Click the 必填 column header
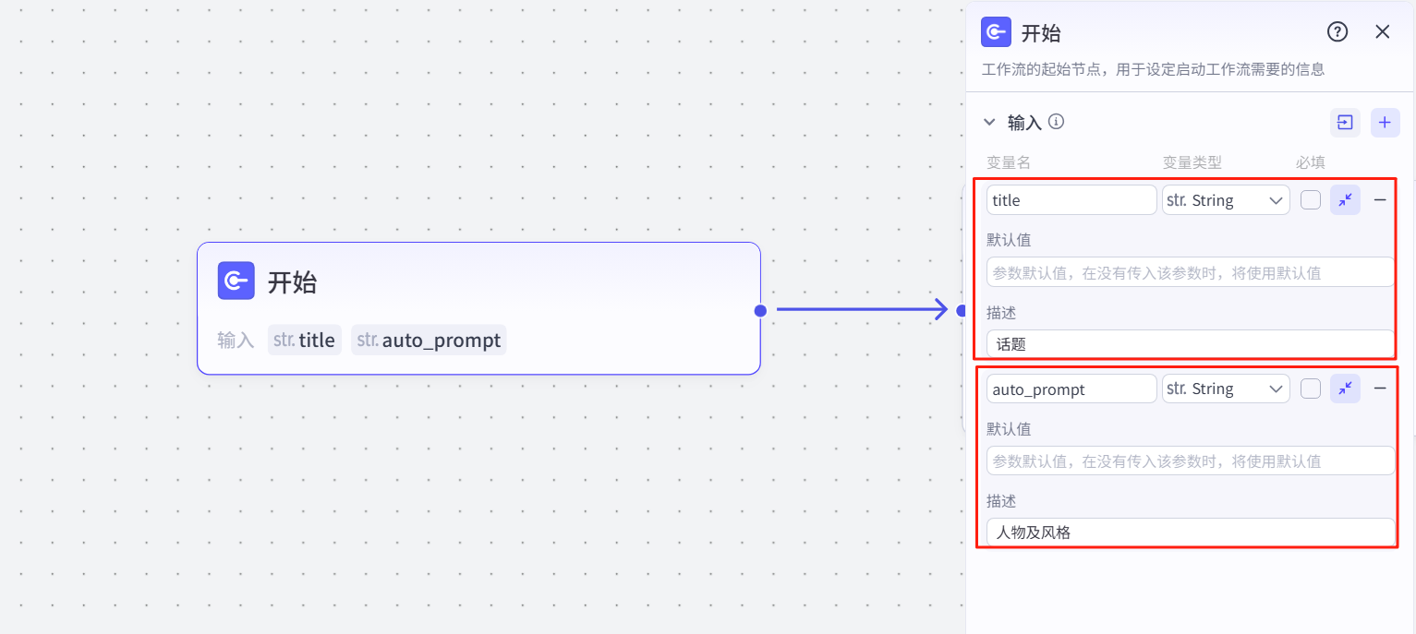The height and width of the screenshot is (634, 1416). pos(1311,162)
